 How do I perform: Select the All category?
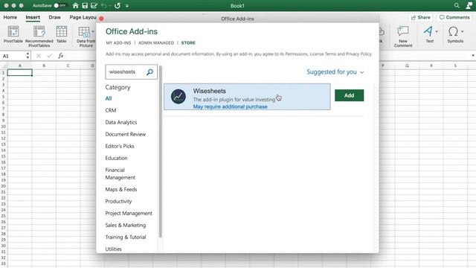[x=109, y=98]
